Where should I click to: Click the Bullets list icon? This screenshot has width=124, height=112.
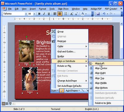coord(66,14)
